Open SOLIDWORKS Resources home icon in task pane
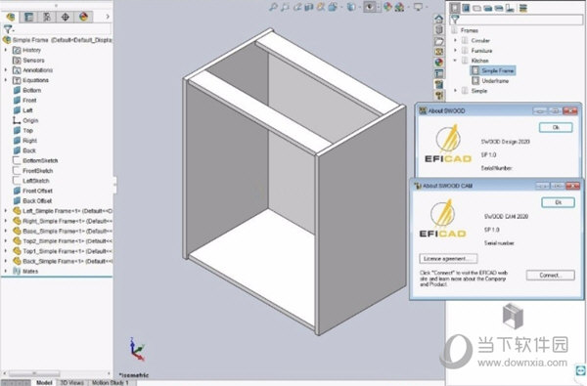587x386 pixels. (439, 19)
